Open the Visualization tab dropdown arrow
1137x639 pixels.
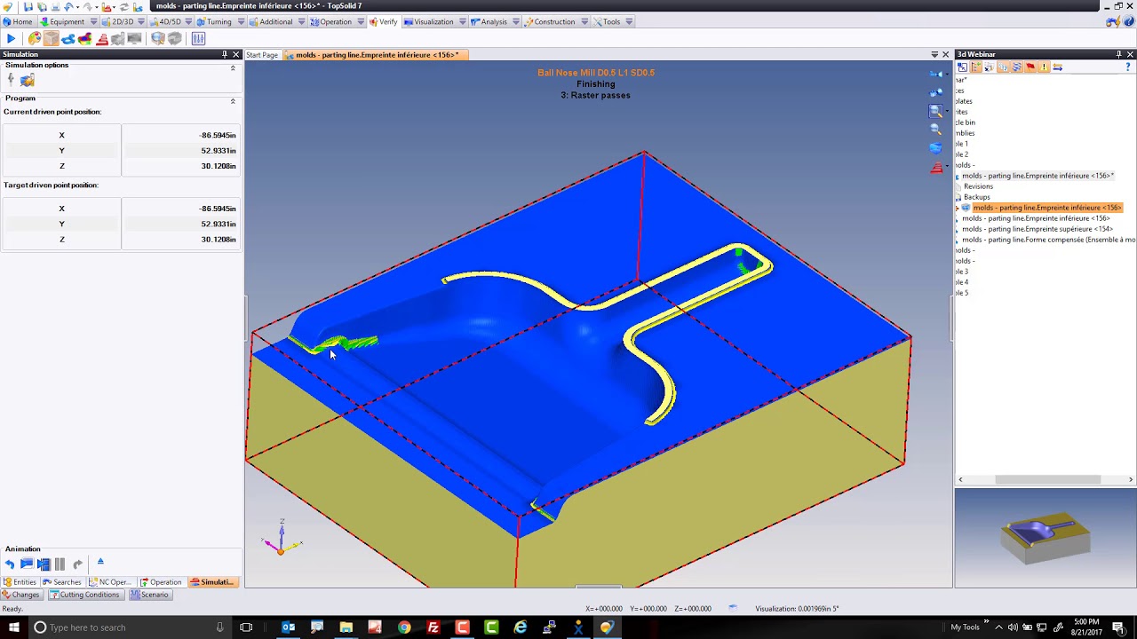coord(462,21)
